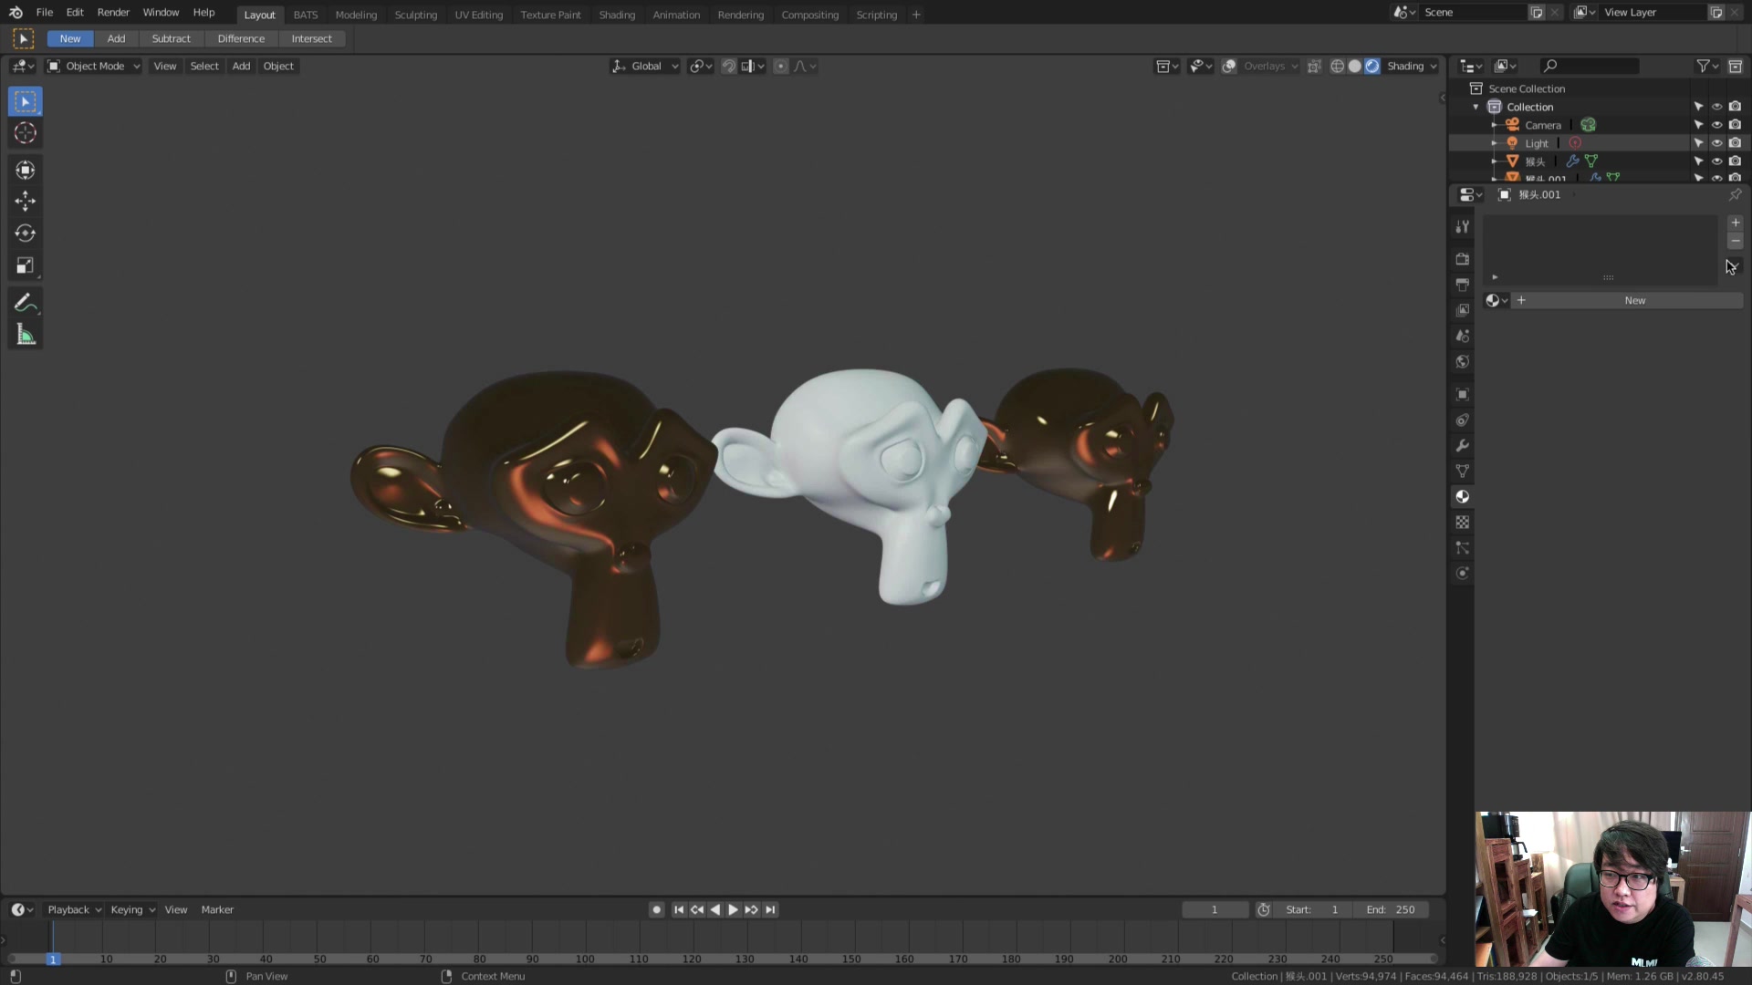Viewport: 1752px width, 985px height.
Task: Jump to the end frame of the timeline
Action: [x=770, y=909]
